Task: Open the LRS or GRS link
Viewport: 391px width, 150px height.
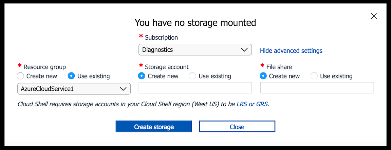Action: [252, 104]
